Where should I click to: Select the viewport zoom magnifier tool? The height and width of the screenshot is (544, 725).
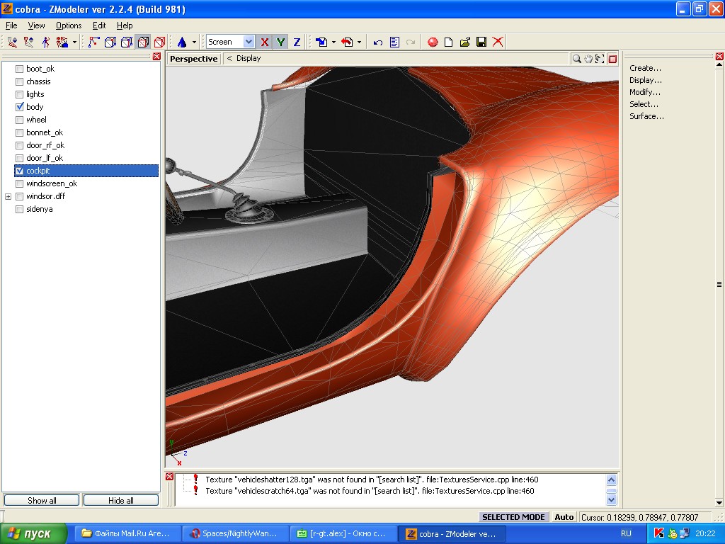pyautogui.click(x=577, y=59)
